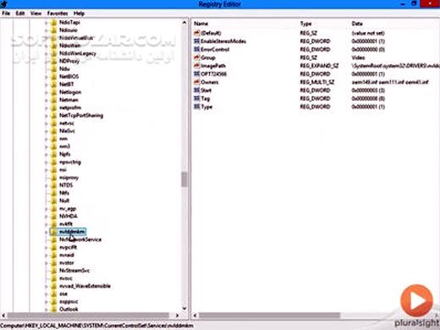Viewport: 440px width, 330px height.
Task: Click the Owners multi-string icon
Action: (x=197, y=82)
